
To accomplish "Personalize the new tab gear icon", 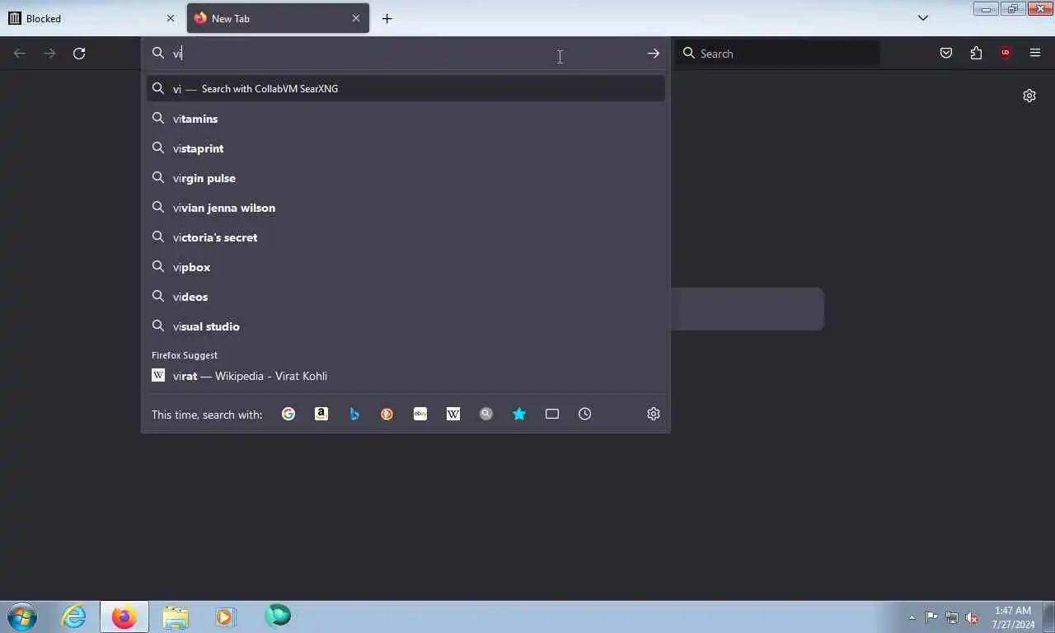I will click(x=1029, y=96).
